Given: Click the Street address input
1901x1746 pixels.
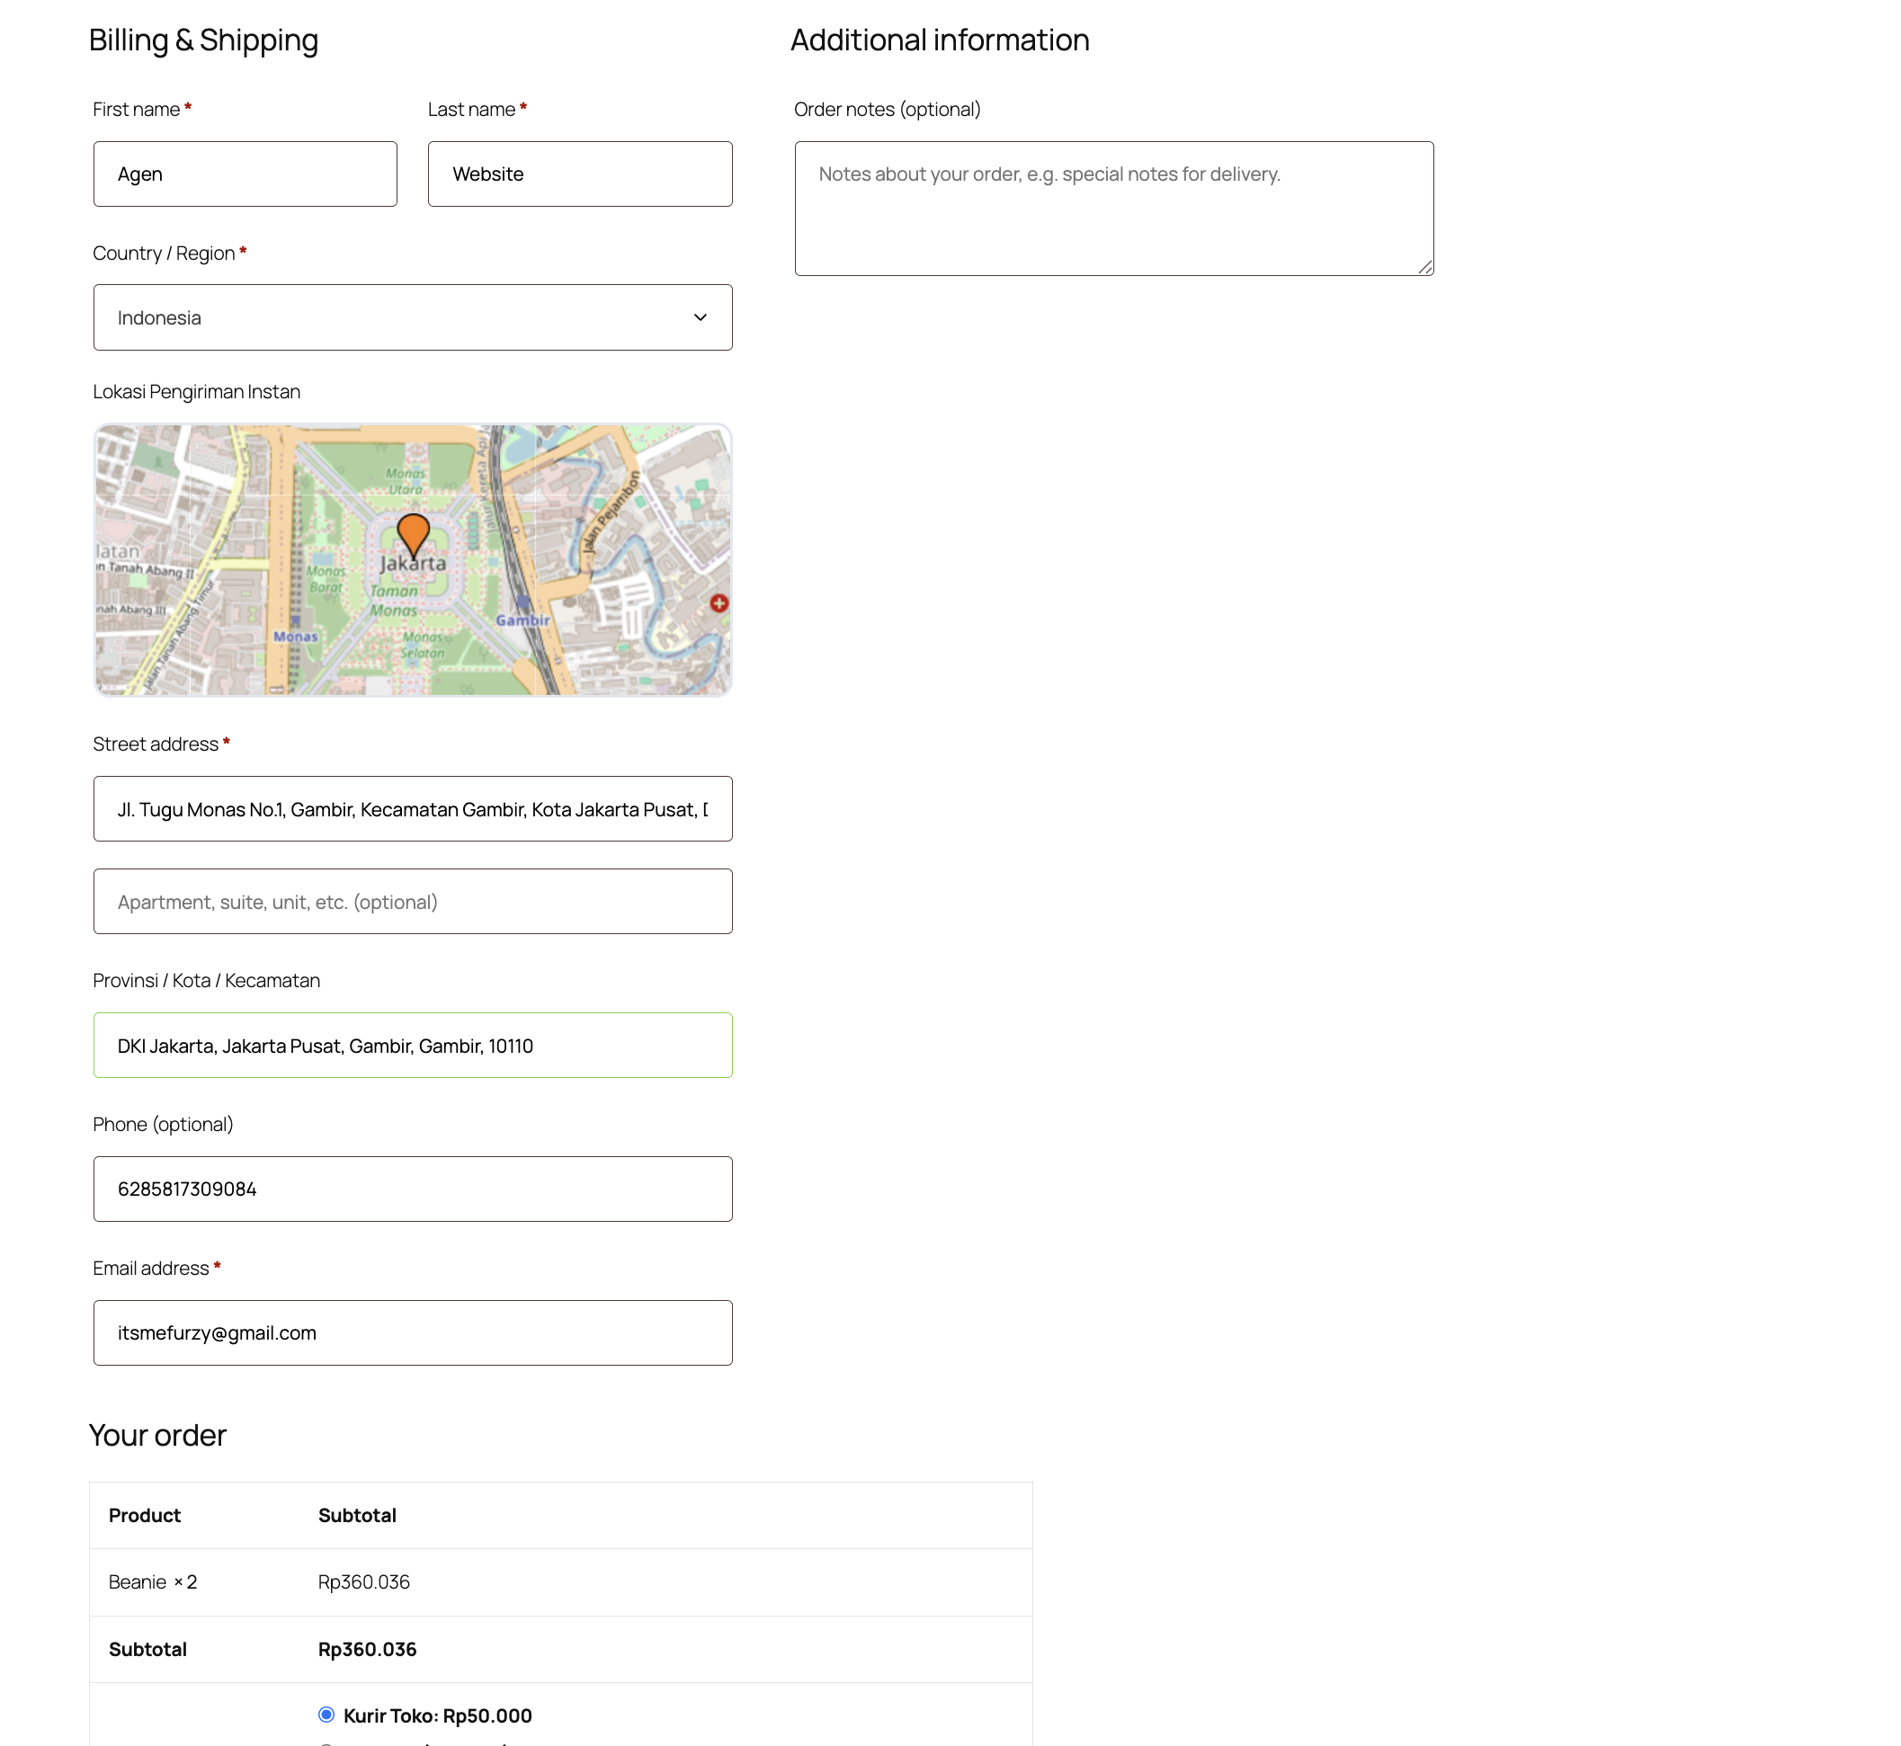Looking at the screenshot, I should [x=412, y=809].
